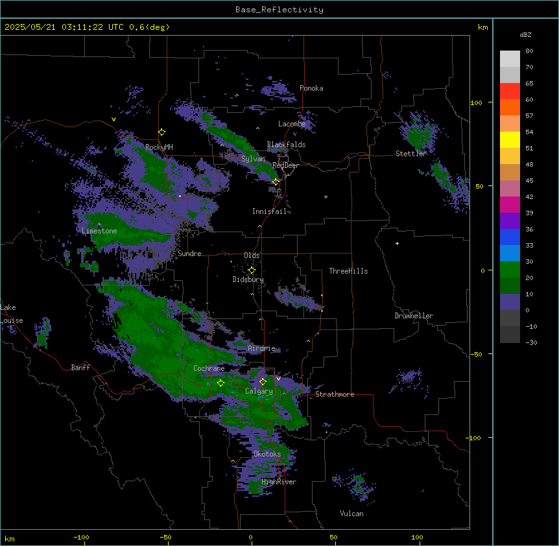559x546 pixels.
Task: Click the Calgary city label
Action: 259,391
